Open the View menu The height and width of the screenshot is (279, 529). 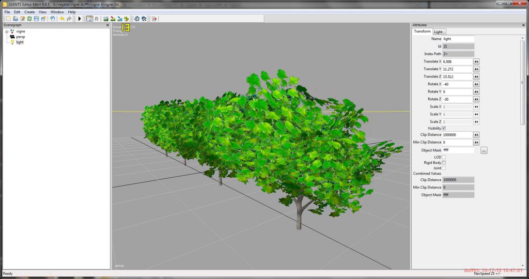(x=42, y=12)
